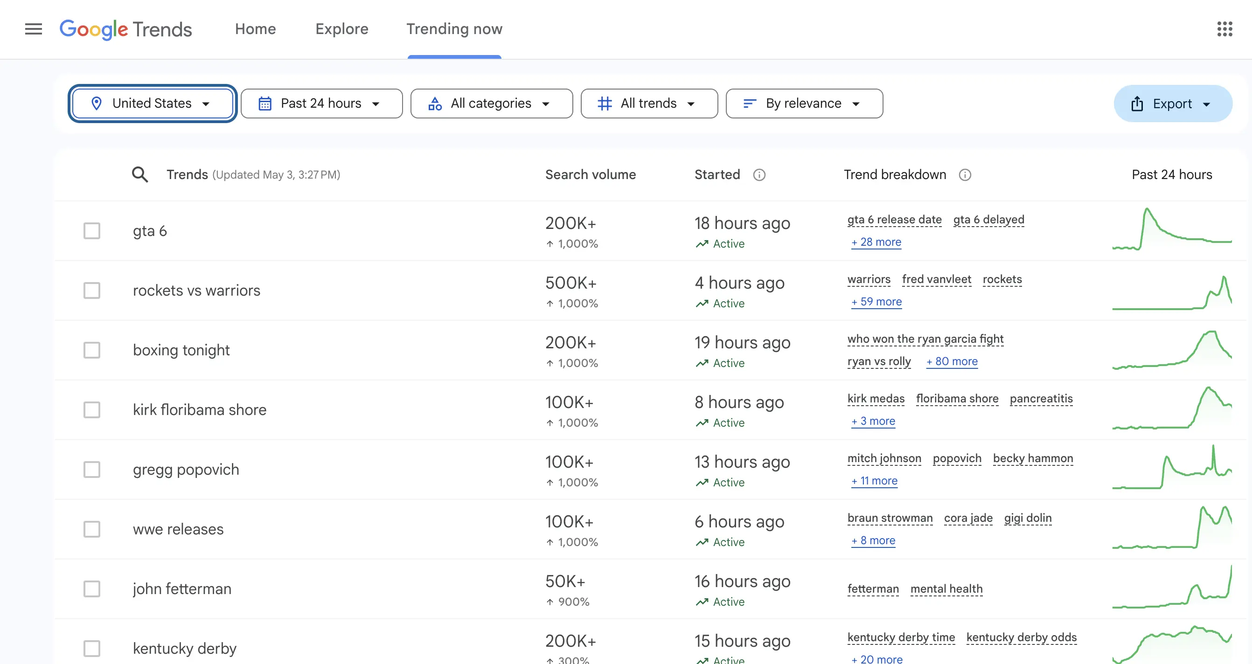Open the ryan vs rolly query
This screenshot has height=664, width=1252.
pos(879,361)
